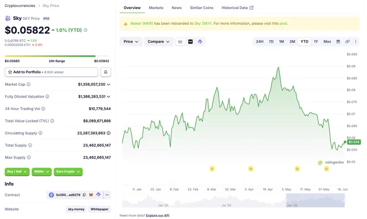Switch to Overview tab
The width and height of the screenshot is (367, 219).
tap(132, 8)
